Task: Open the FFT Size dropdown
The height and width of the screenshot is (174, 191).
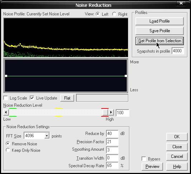Action: [47, 136]
